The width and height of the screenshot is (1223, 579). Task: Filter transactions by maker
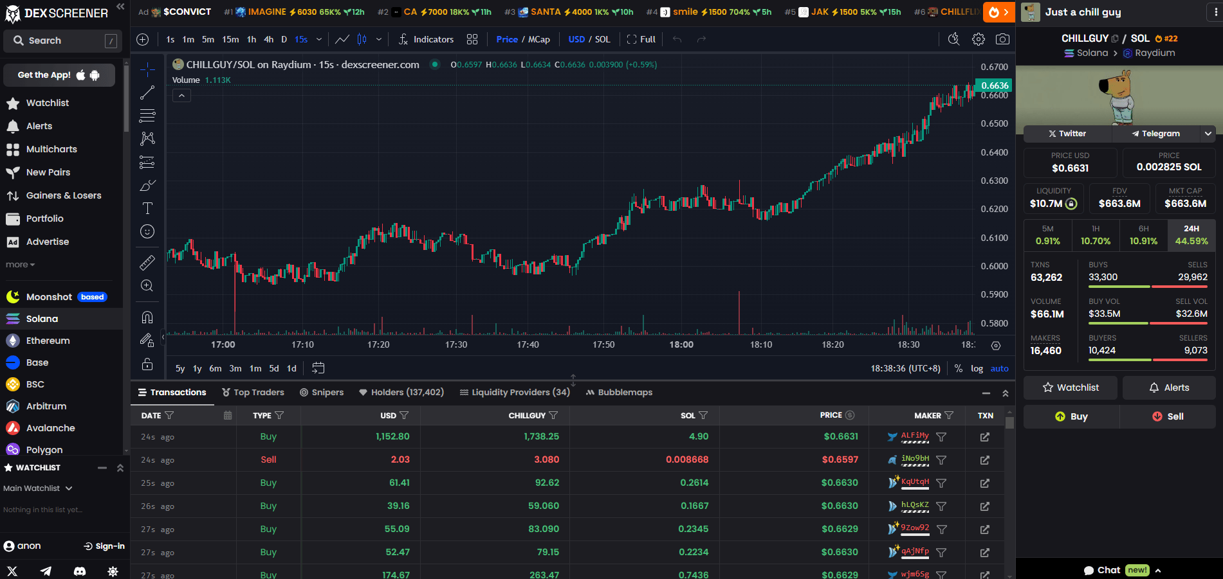click(949, 415)
